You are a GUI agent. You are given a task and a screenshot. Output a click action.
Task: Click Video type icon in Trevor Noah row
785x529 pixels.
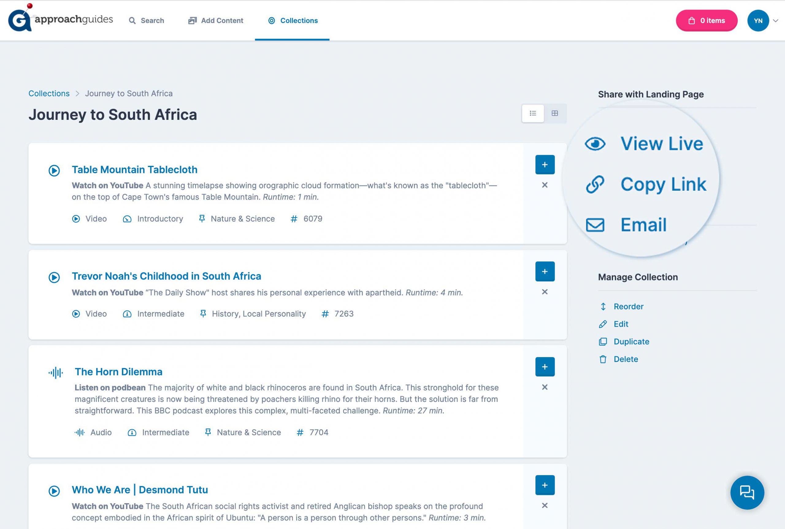(76, 314)
